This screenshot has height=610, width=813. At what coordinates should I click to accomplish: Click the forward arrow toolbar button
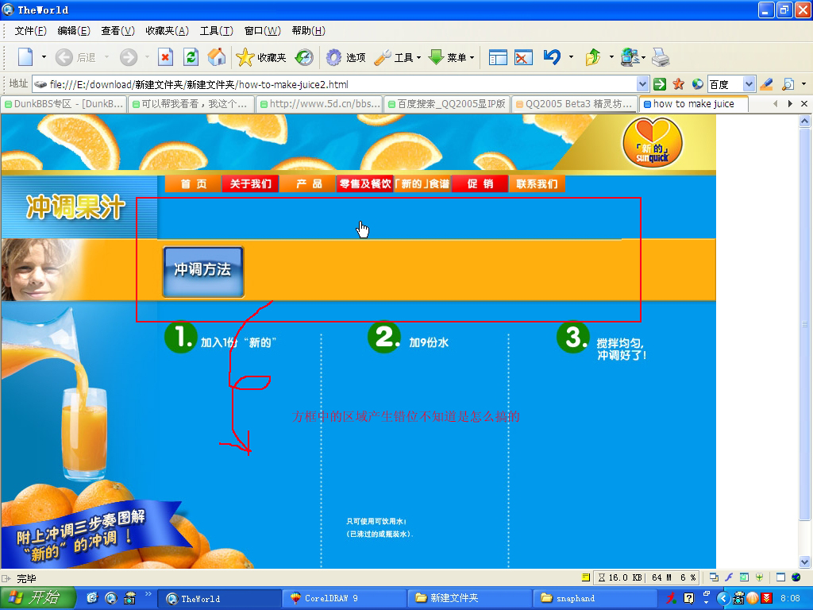tap(129, 57)
